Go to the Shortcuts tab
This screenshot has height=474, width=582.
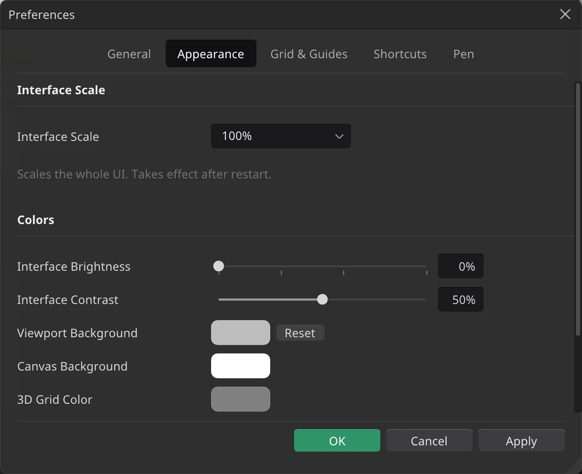click(400, 54)
